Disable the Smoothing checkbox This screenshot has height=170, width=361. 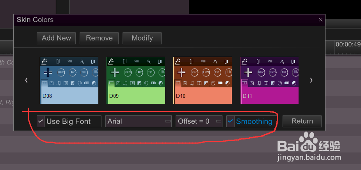pos(231,121)
